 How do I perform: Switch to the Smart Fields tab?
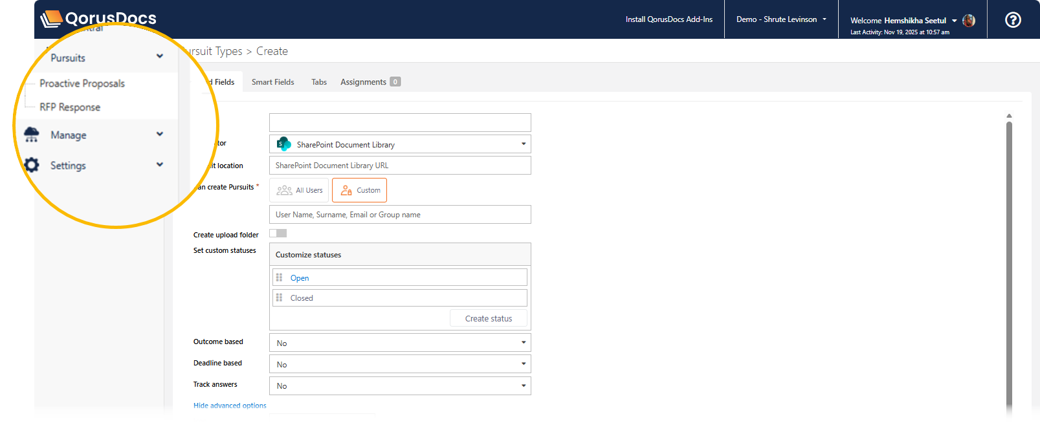click(272, 82)
